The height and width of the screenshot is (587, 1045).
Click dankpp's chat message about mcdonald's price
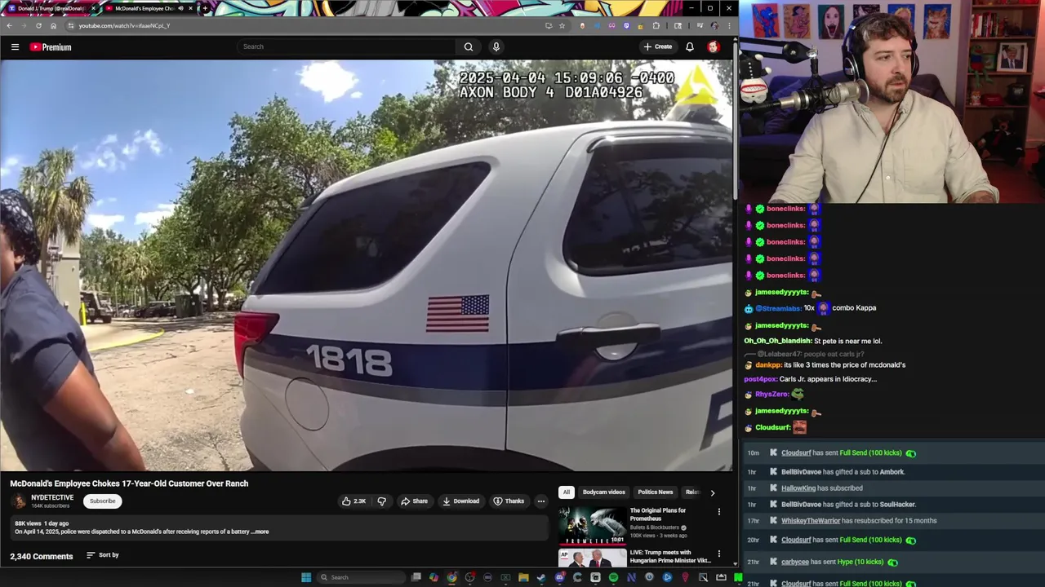(825, 364)
